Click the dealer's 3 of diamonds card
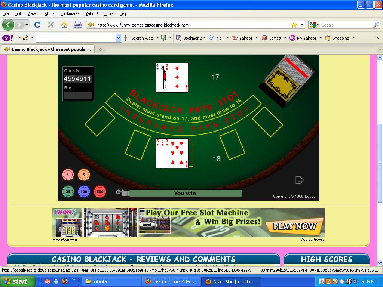Image resolution: width=383 pixels, height=287 pixels. pos(177,78)
